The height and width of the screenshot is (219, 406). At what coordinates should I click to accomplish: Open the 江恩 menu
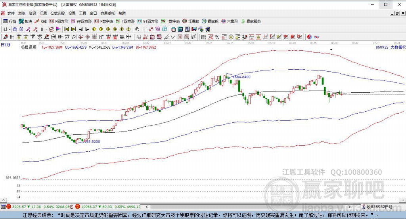[x=43, y=13]
